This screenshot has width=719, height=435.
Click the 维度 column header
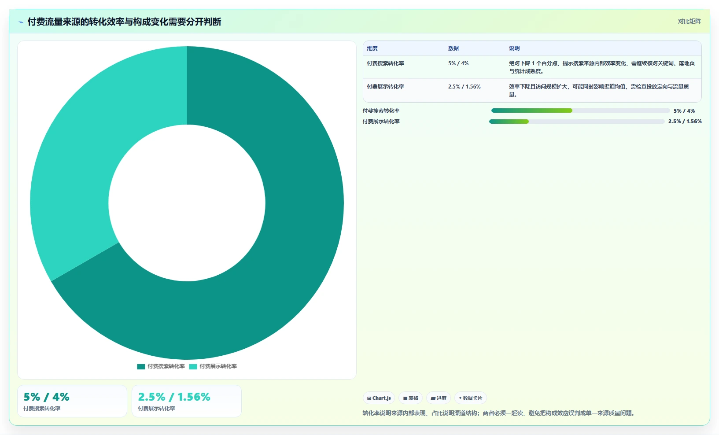(372, 48)
